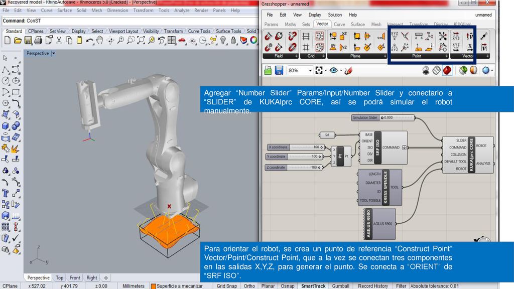514x289 pixels.
Task: Disable preview with the grey hidden icon
Action: pyautogui.click(x=426, y=70)
